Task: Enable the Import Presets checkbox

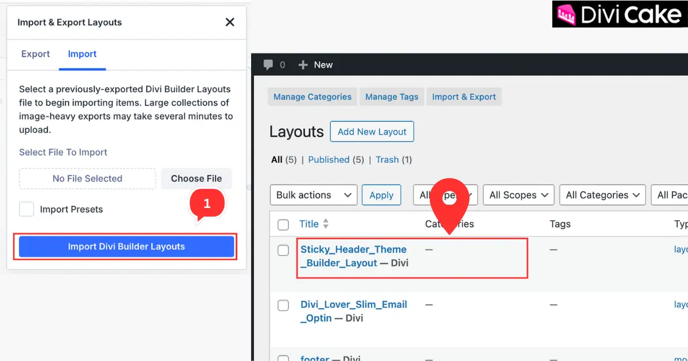Action: click(26, 209)
